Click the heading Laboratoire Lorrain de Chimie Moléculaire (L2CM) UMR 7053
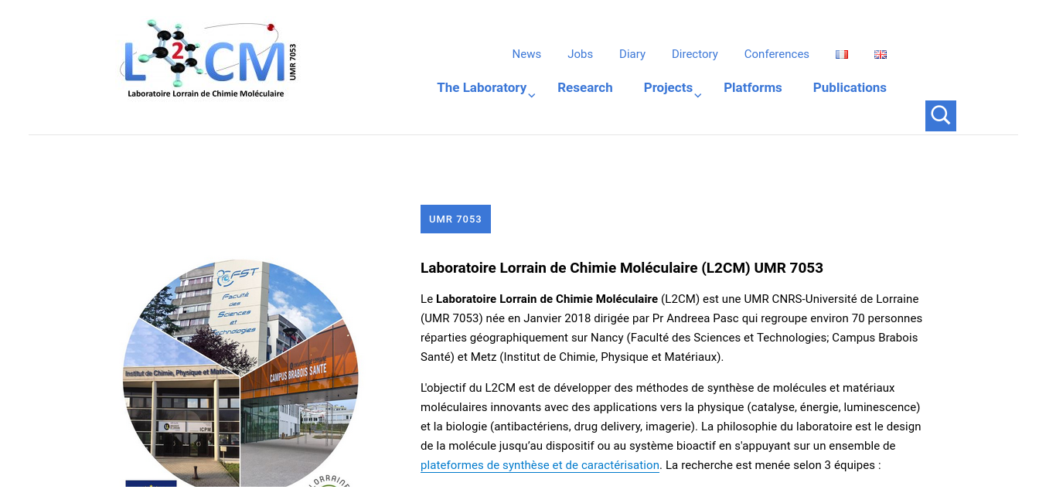1056x503 pixels. coord(622,268)
